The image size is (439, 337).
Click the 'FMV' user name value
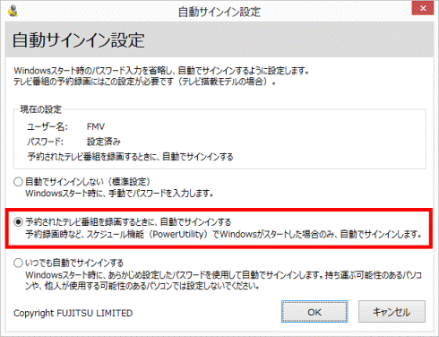96,126
